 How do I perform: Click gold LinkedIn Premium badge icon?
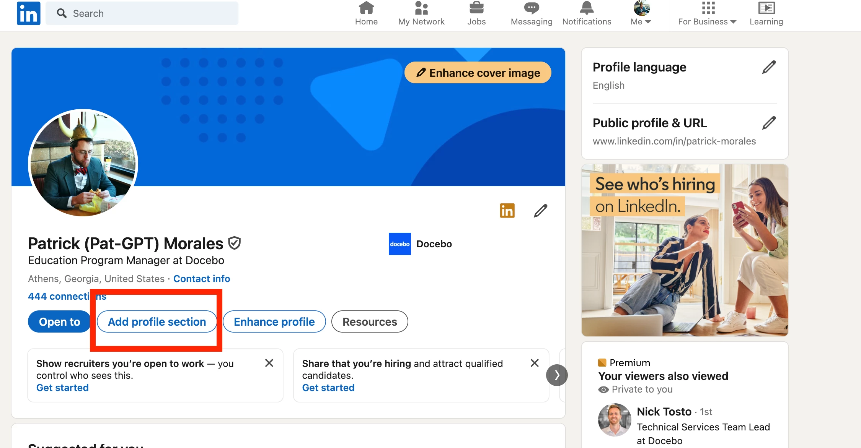[507, 211]
